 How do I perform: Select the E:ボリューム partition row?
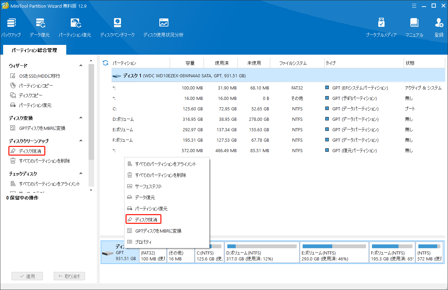(x=278, y=130)
